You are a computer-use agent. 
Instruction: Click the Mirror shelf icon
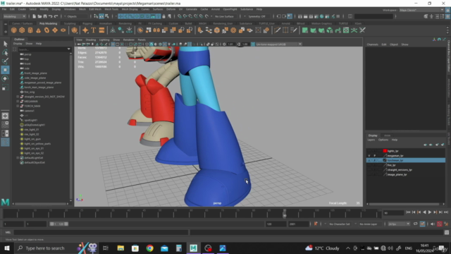(x=156, y=30)
